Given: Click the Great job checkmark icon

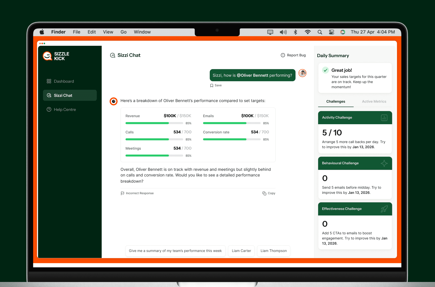Looking at the screenshot, I should point(326,70).
